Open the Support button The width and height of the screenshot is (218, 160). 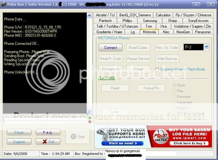coord(19,142)
